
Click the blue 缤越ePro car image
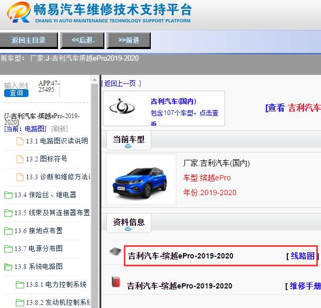click(x=141, y=182)
